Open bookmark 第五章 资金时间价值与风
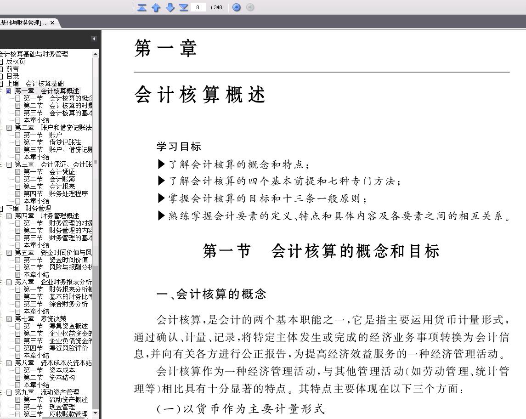 [53, 253]
